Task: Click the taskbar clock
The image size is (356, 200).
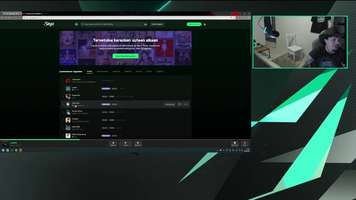Action: (x=247, y=150)
